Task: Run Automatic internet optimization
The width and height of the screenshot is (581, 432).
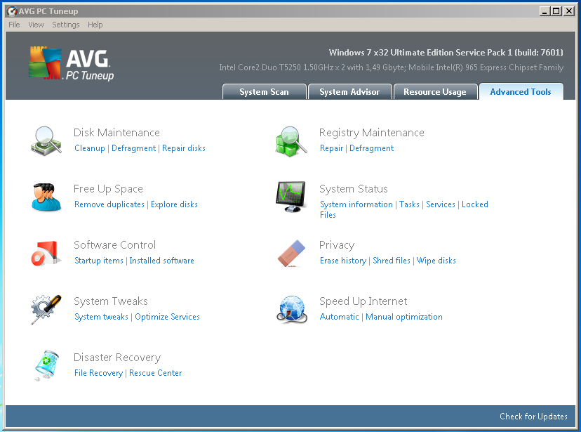Action: (x=340, y=317)
